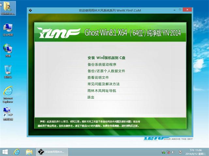Open the 回收站 (Recycle Bin) desktop icon
Screen dimensions: 209x156
point(8,71)
